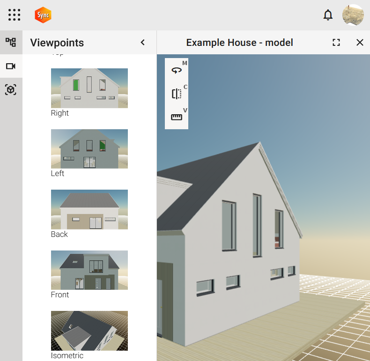Select the ruler measure tool
The height and width of the screenshot is (361, 370).
click(x=177, y=117)
